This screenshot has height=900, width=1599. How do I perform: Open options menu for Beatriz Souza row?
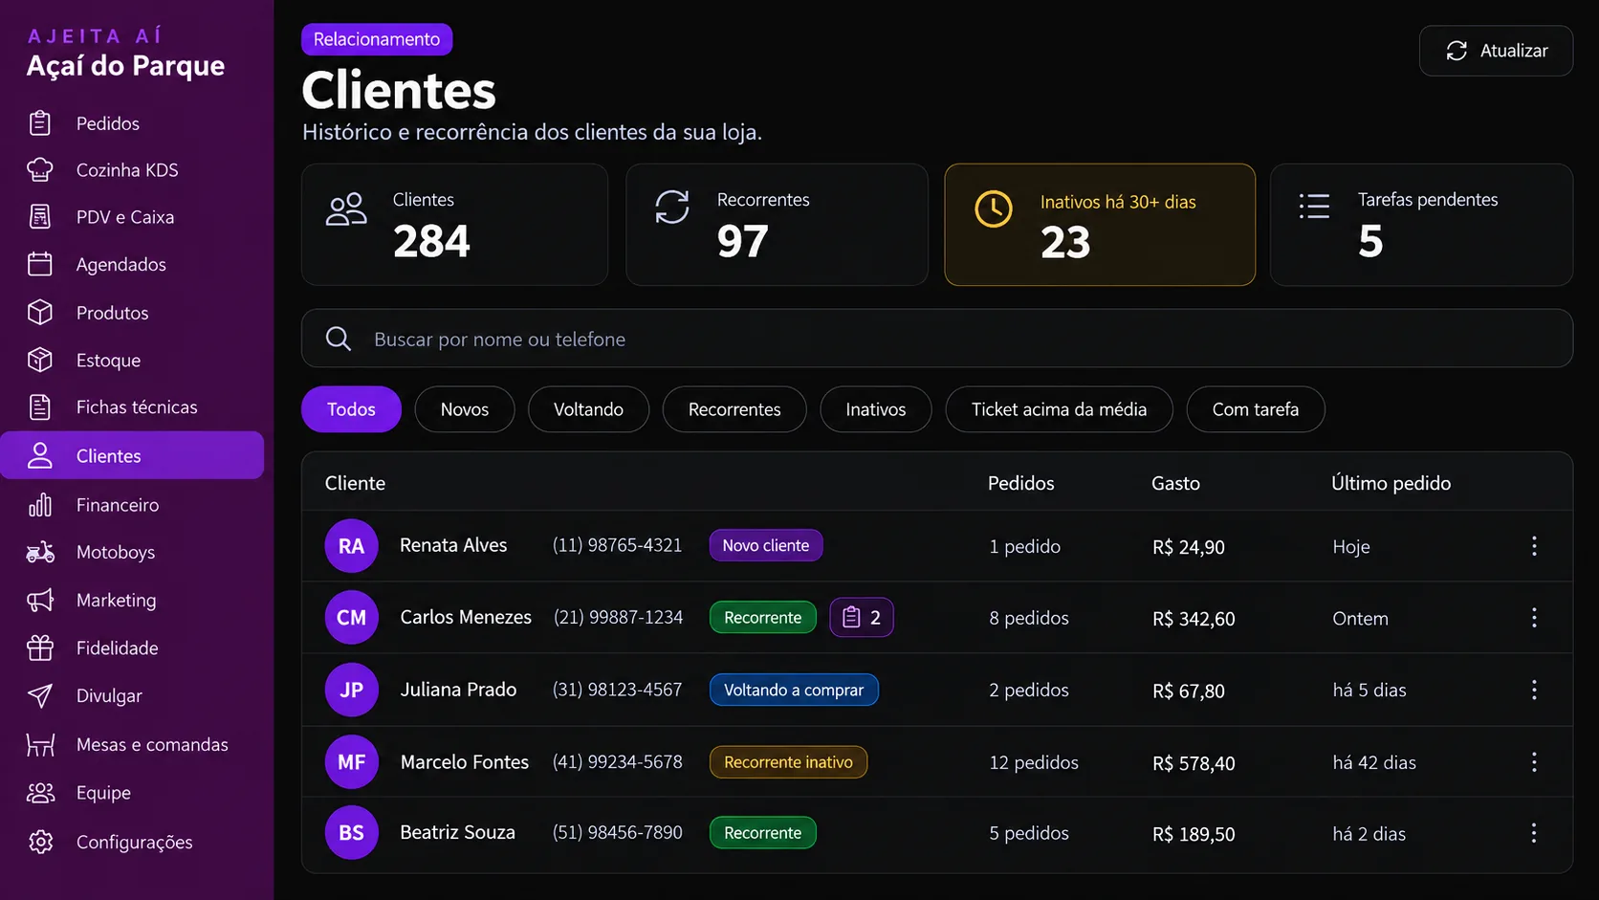point(1534,833)
